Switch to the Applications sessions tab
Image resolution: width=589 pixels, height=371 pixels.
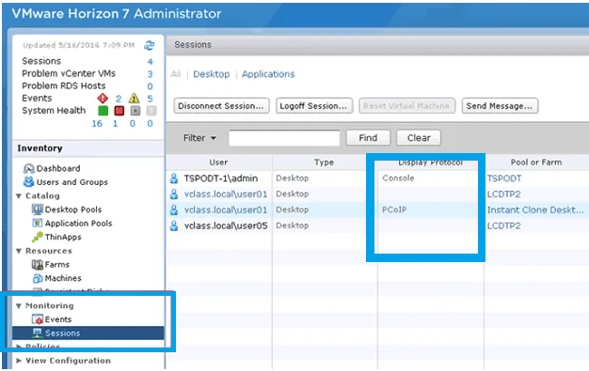pos(268,74)
